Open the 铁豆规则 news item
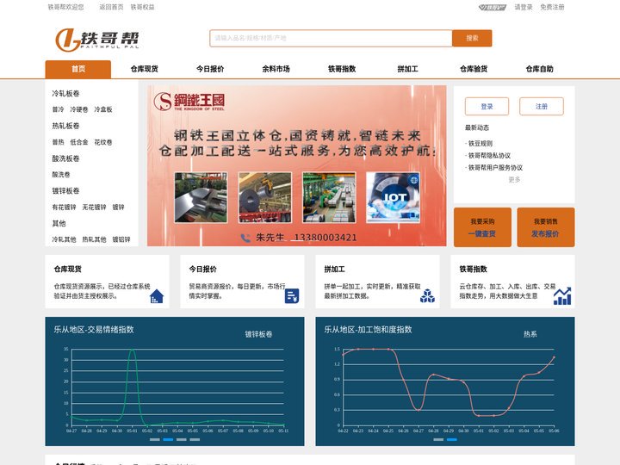 point(480,144)
